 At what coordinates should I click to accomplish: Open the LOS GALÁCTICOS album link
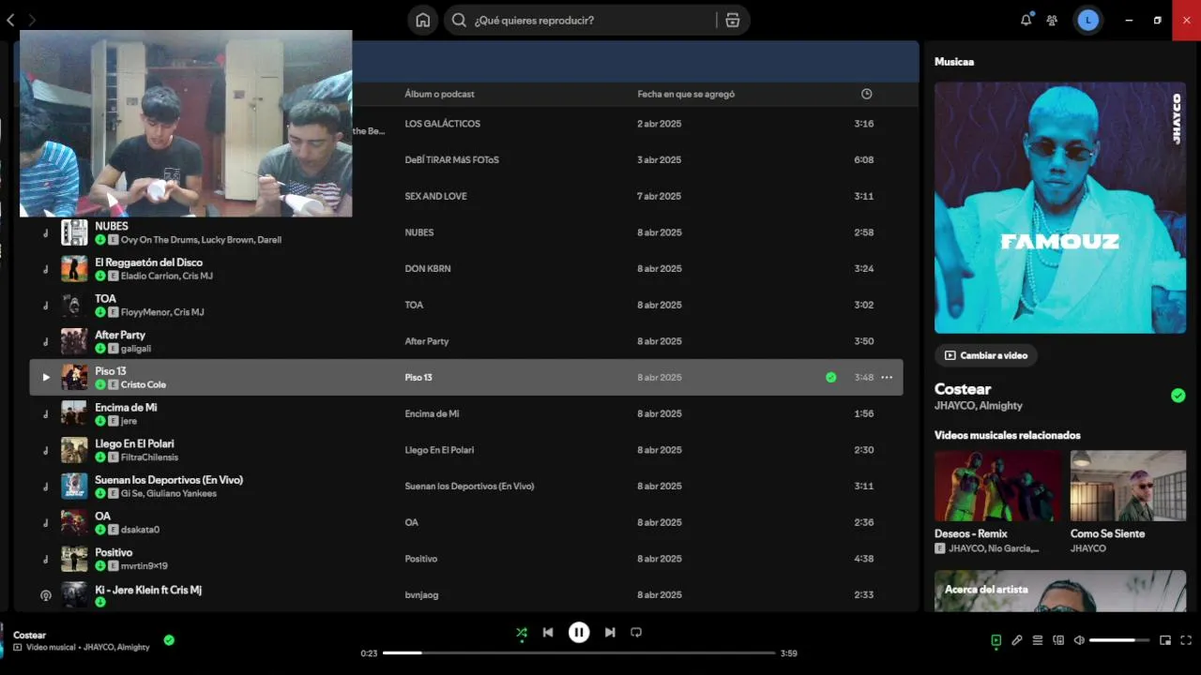[x=442, y=124]
